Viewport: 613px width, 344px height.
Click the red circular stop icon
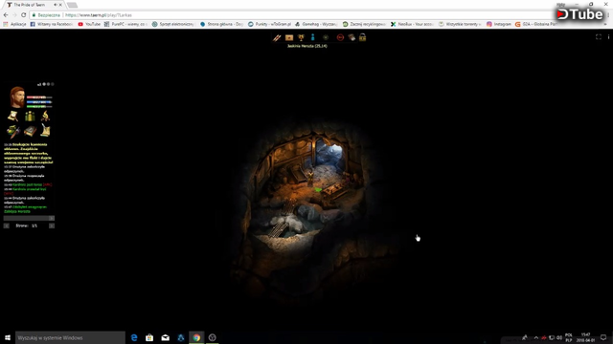click(x=340, y=37)
